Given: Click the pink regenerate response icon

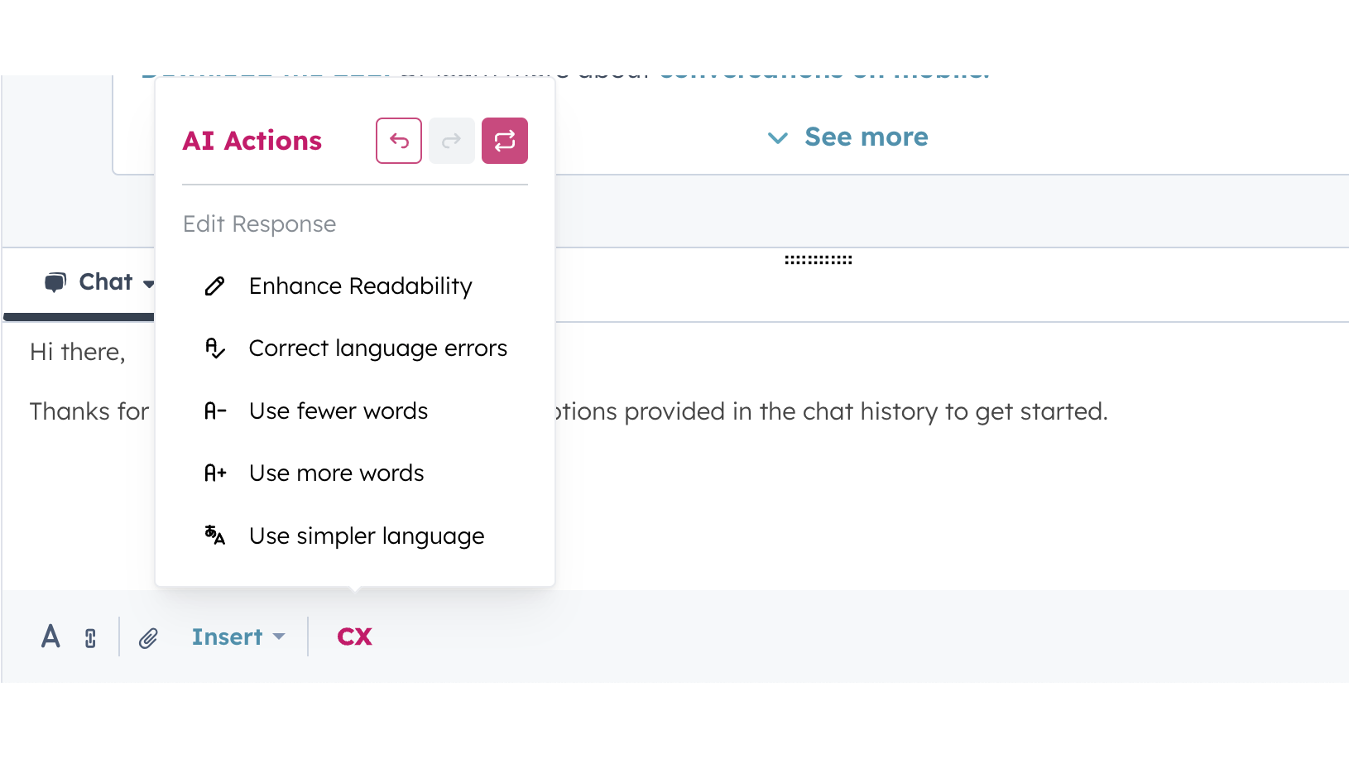Looking at the screenshot, I should coord(505,141).
